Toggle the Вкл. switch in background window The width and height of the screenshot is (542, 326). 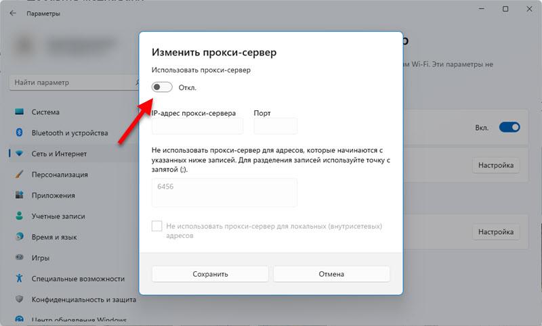coord(509,127)
